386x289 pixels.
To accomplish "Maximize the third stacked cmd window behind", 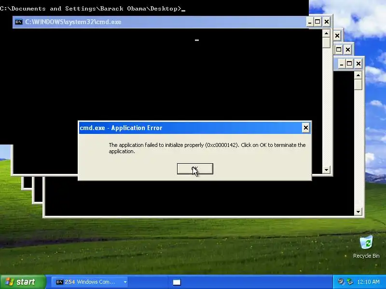I will 339,50.
